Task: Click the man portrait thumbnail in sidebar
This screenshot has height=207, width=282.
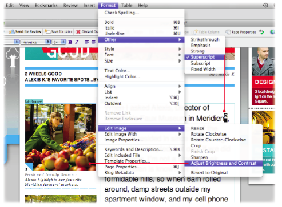Action: (263, 62)
